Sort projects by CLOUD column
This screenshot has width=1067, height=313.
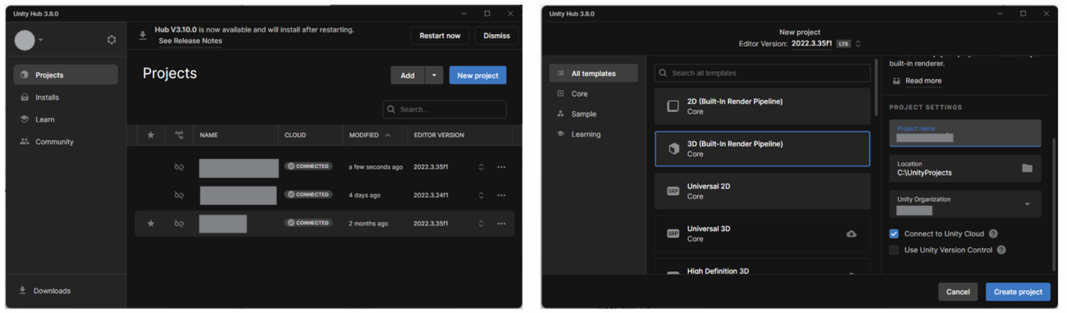(x=295, y=135)
